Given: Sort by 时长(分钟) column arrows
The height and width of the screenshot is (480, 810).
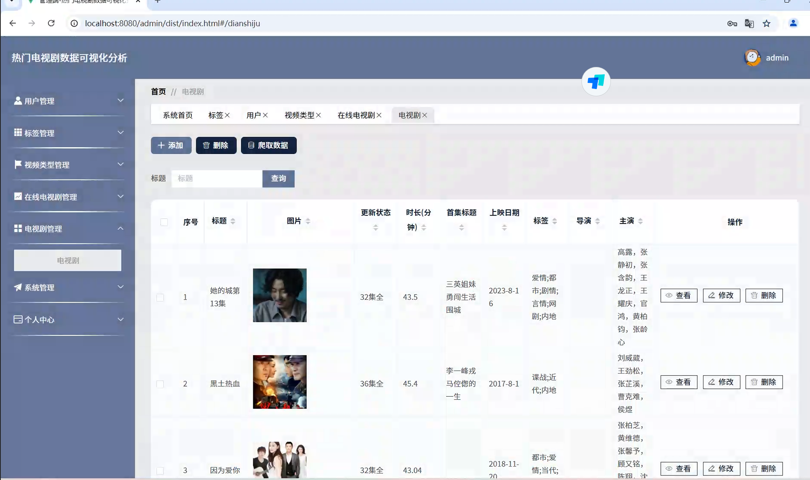Looking at the screenshot, I should 423,227.
